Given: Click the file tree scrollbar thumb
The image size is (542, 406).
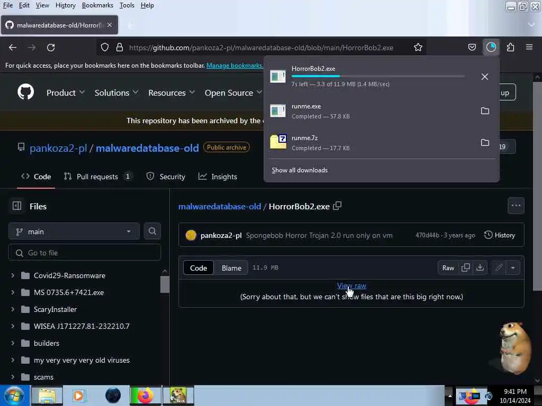Looking at the screenshot, I should (165, 284).
